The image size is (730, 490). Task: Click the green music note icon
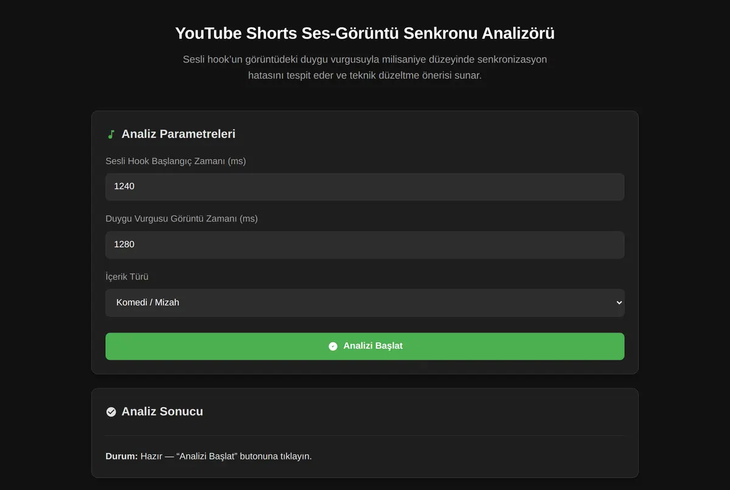tap(111, 134)
